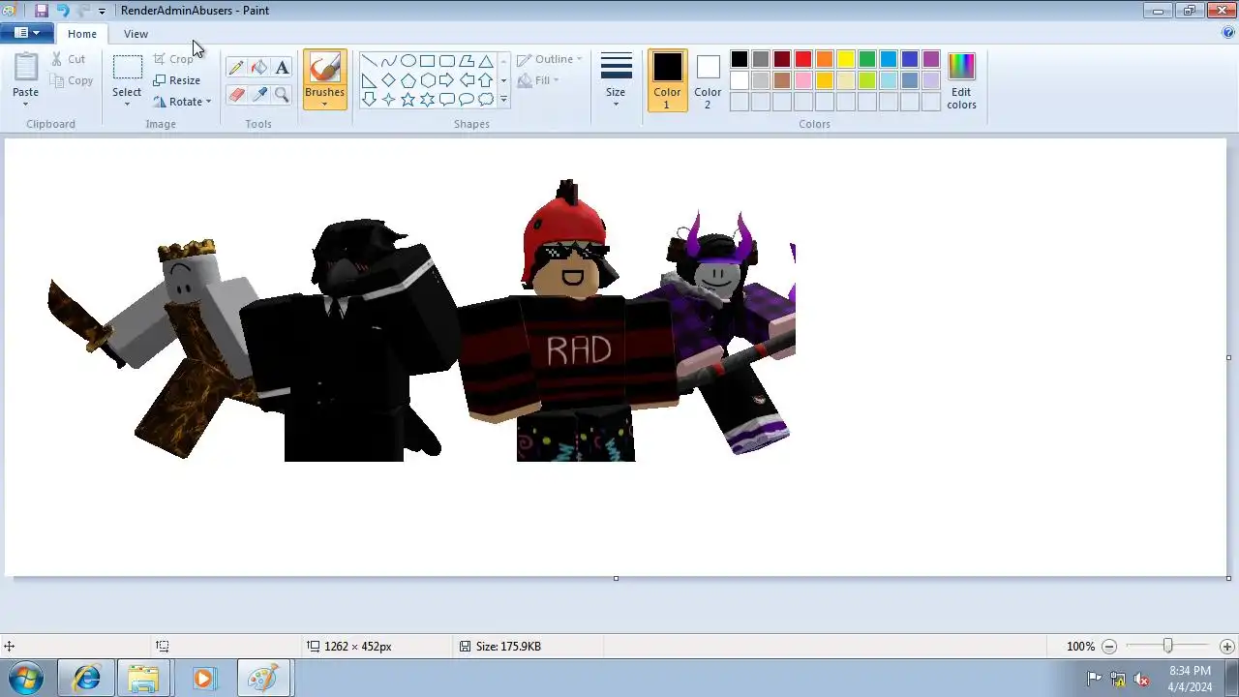Choose the Hexagon shape
Viewport: 1239px width, 697px height.
427,80
